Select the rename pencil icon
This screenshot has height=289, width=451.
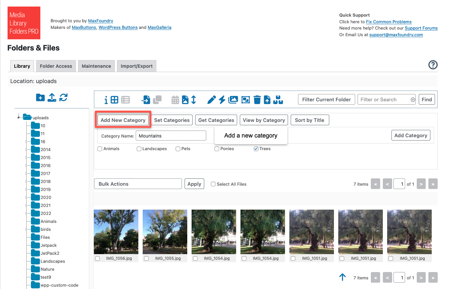(x=212, y=99)
